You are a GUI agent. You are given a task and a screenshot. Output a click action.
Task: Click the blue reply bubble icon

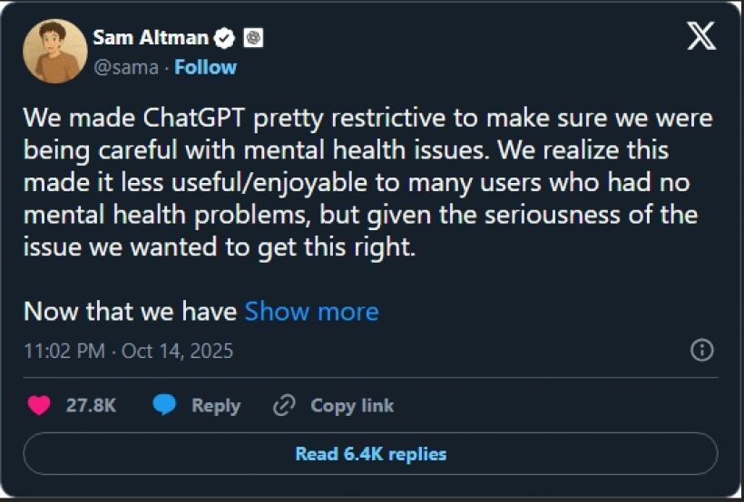164,405
